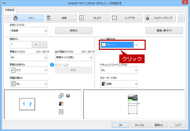The width and height of the screenshot is (190, 131).
Task: Open the ジョブハンドリング tab
Action: (x=160, y=18)
